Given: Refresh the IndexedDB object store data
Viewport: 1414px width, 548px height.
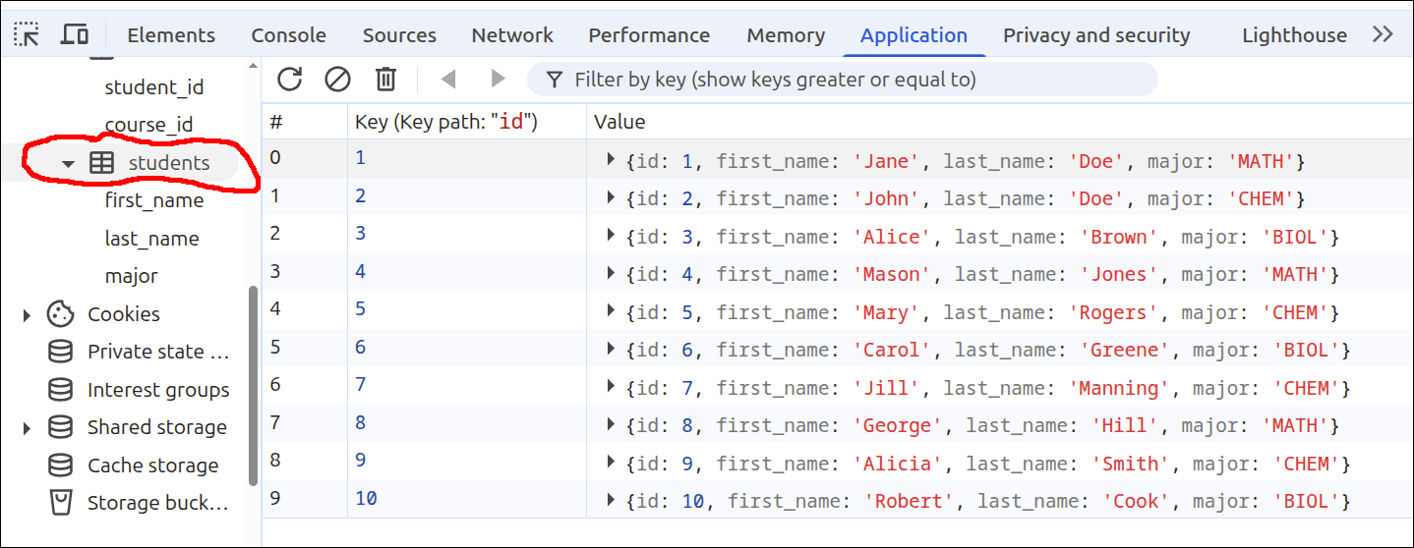Looking at the screenshot, I should point(289,79).
